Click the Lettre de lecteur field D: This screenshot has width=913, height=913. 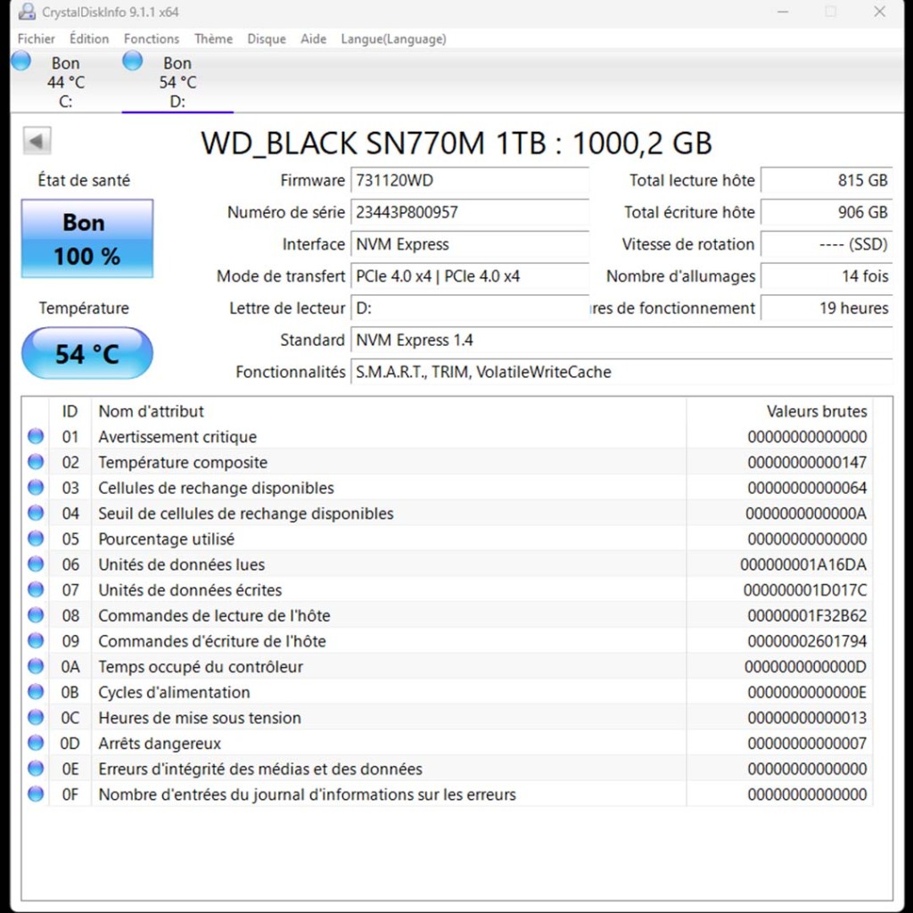(x=469, y=308)
